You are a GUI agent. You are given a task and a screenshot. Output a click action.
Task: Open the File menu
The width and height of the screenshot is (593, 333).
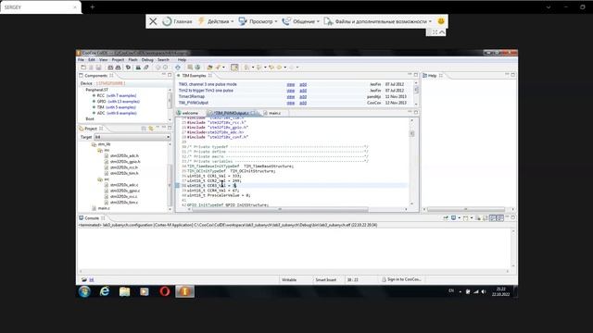point(81,59)
